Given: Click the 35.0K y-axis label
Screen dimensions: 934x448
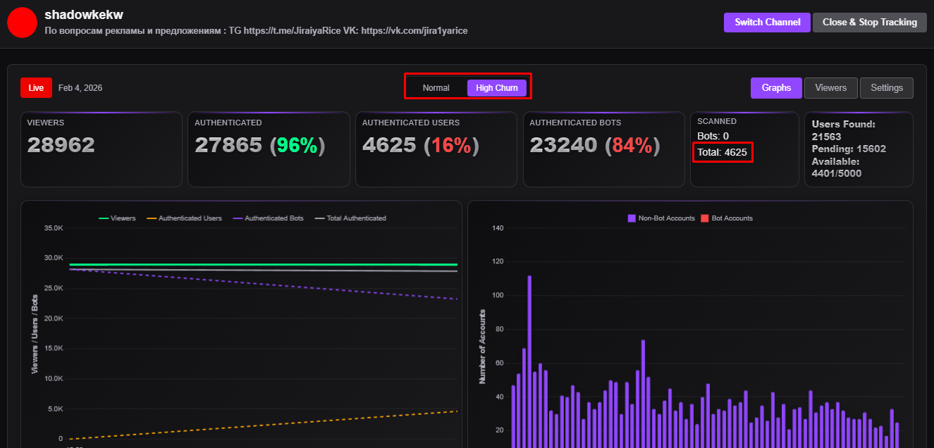Looking at the screenshot, I should (x=53, y=228).
